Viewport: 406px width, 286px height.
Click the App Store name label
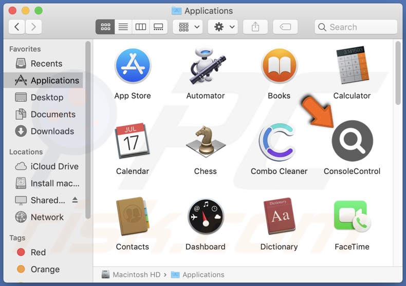pos(133,96)
